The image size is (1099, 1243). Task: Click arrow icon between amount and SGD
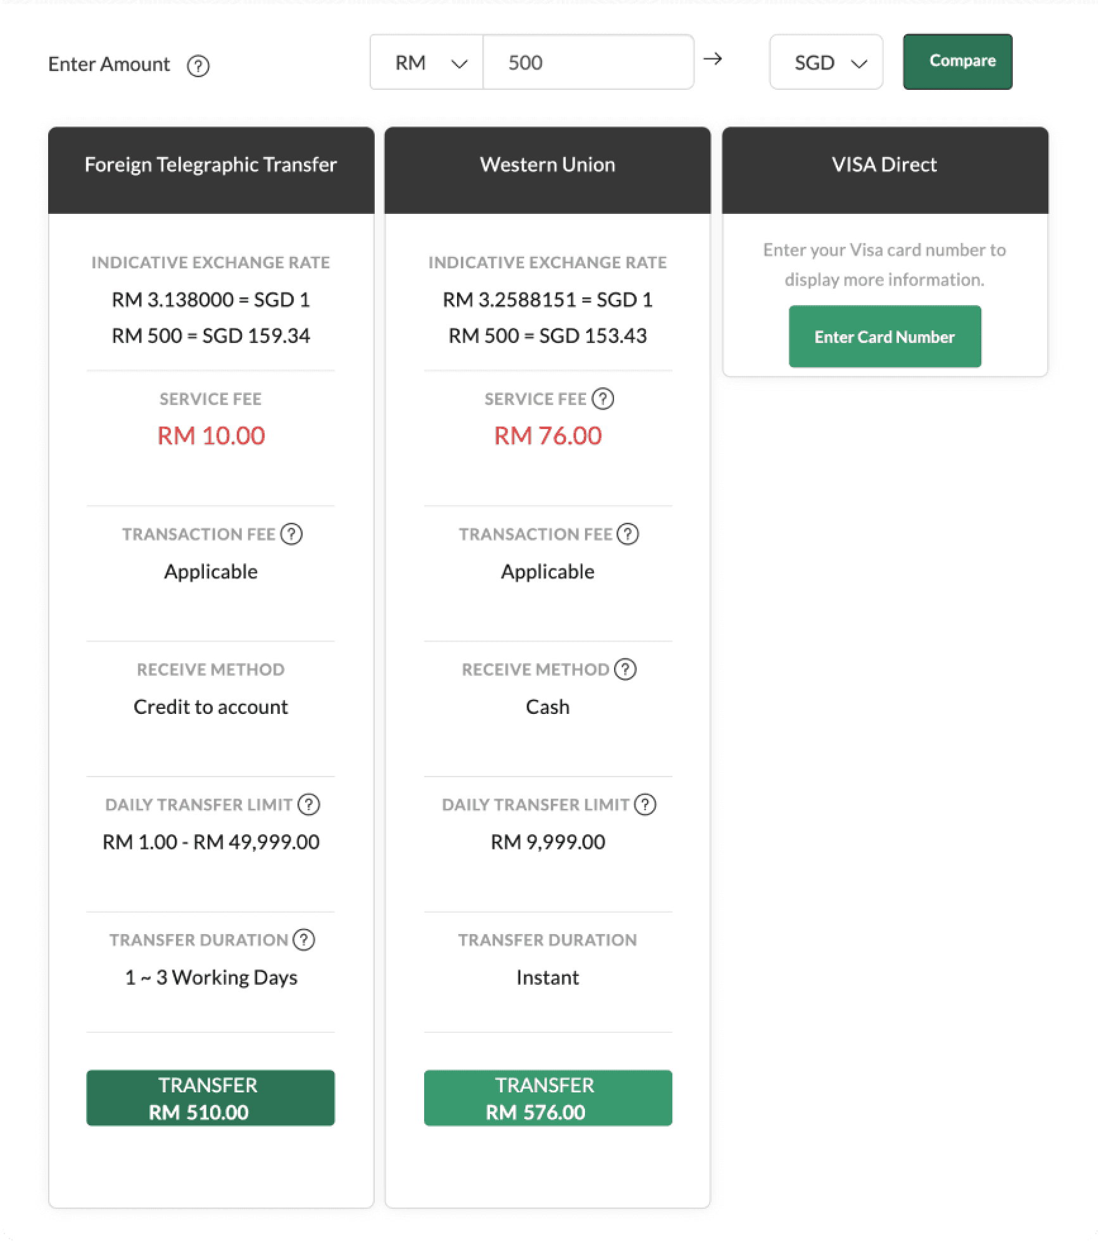click(713, 59)
